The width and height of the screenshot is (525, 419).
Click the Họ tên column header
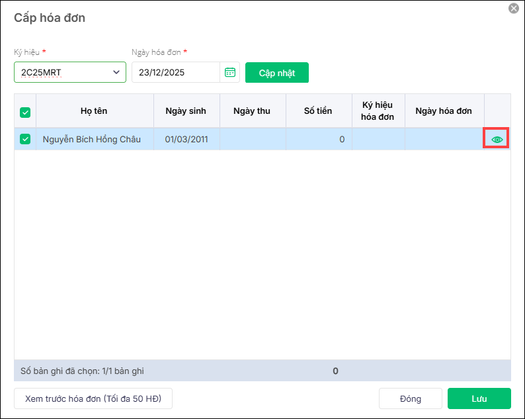[x=94, y=111]
